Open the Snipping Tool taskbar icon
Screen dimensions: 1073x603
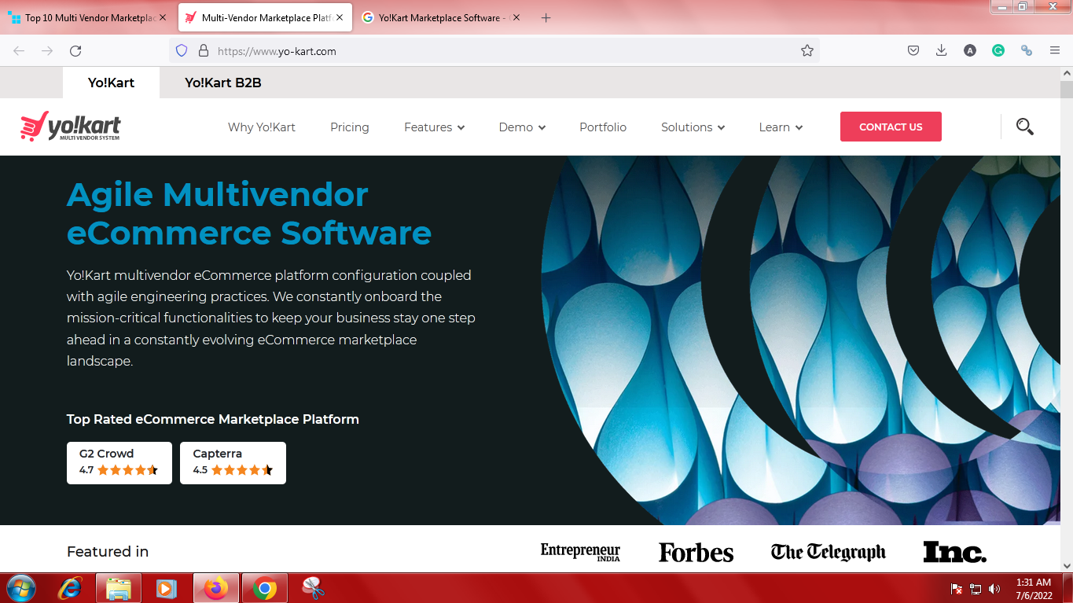[313, 588]
